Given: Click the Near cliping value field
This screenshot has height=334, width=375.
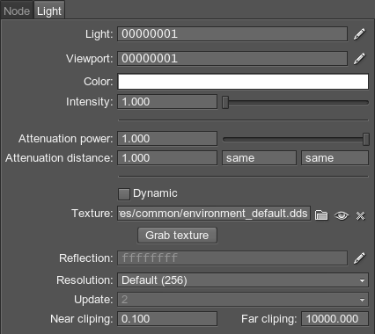Looking at the screenshot, I should [x=167, y=319].
